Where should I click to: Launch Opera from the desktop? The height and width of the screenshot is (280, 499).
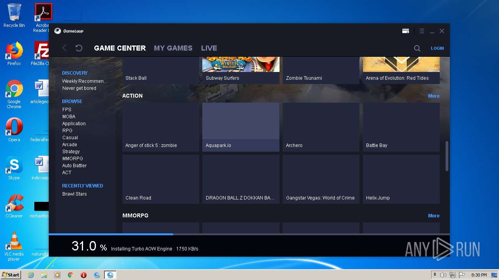coord(14,130)
